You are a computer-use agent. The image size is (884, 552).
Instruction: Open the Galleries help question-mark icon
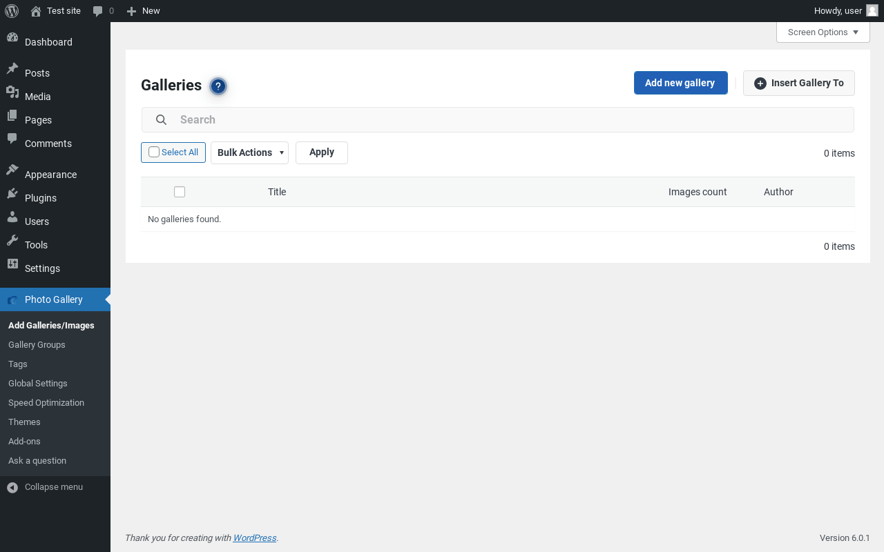point(218,86)
